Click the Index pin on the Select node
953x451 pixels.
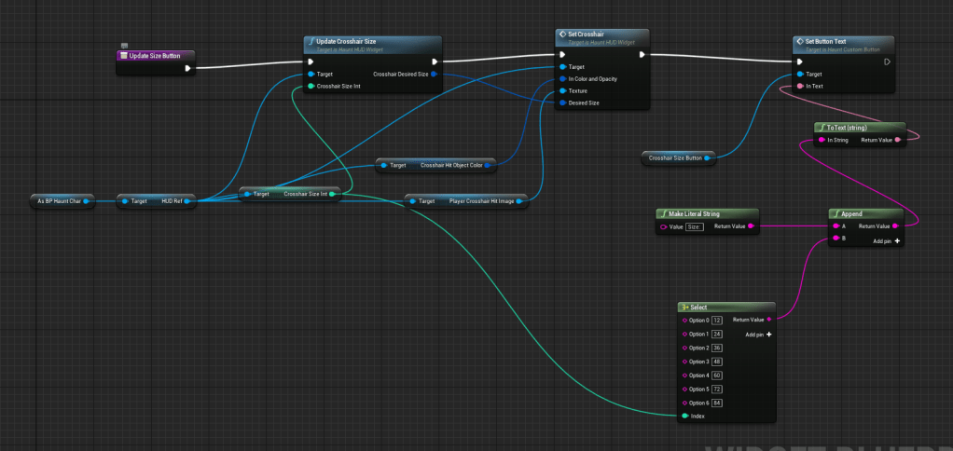coord(684,416)
